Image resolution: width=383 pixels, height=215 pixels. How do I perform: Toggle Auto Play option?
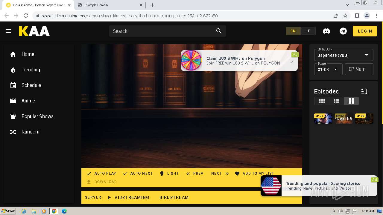[x=101, y=173]
